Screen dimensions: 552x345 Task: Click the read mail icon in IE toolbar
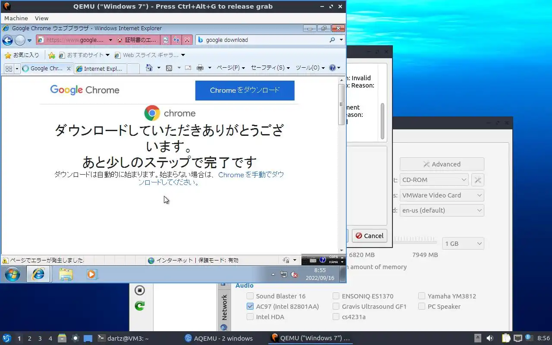coord(188,68)
